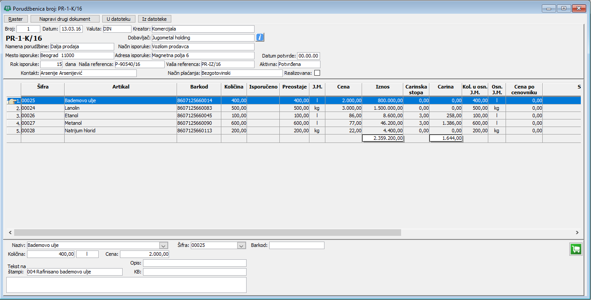Select the Natrijum hlorid article row
This screenshot has width=591, height=300.
120,131
